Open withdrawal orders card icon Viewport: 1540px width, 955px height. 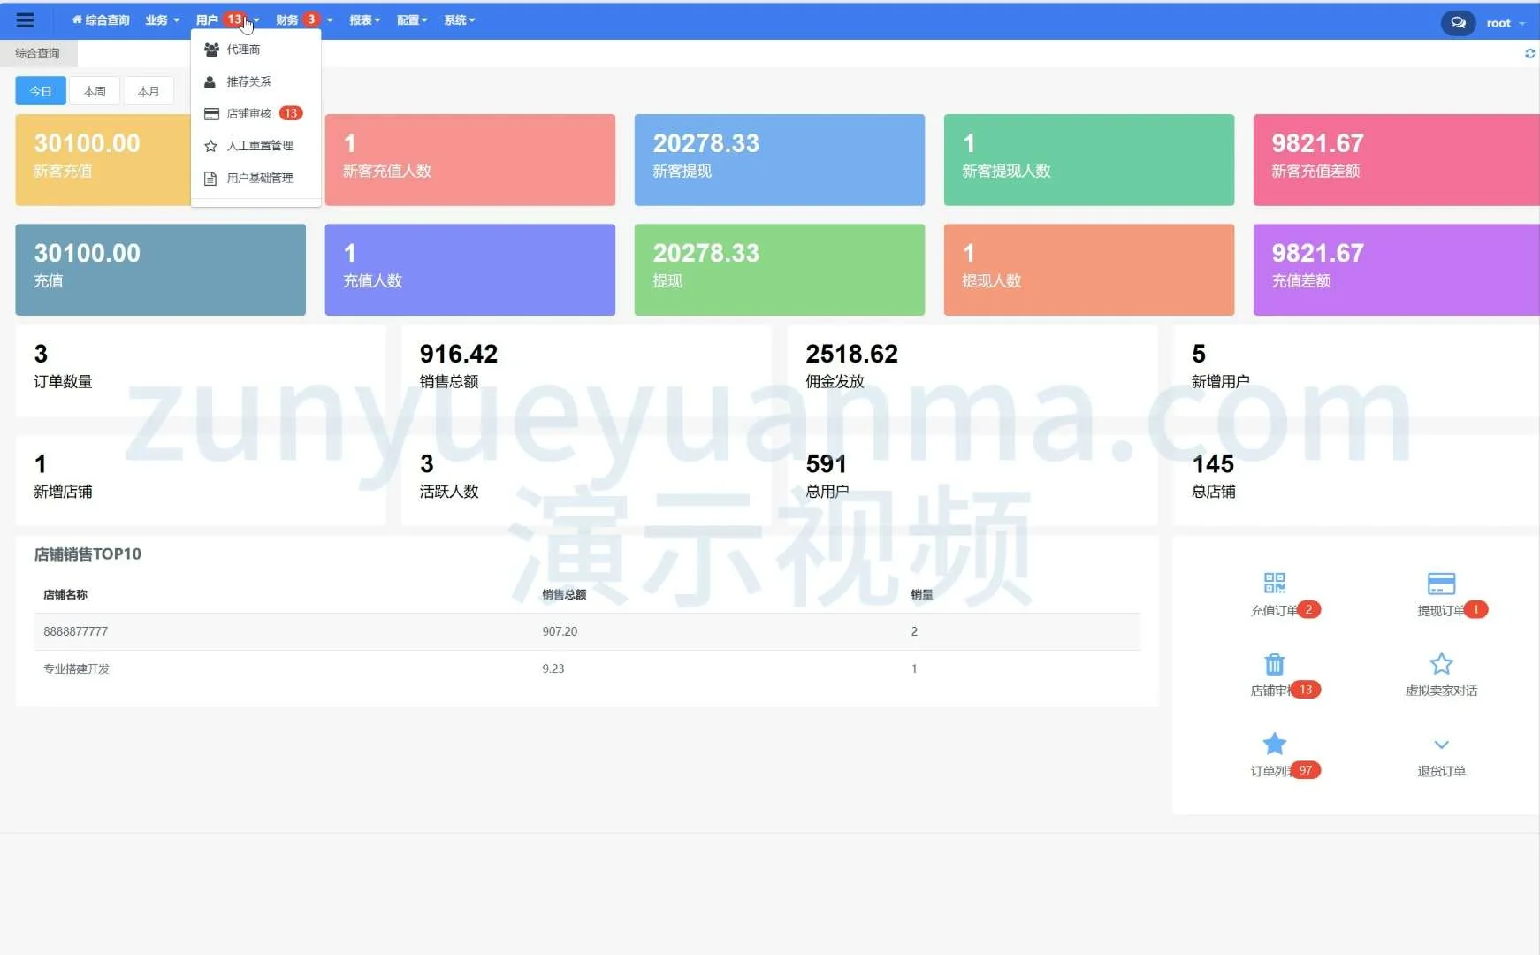(1441, 584)
